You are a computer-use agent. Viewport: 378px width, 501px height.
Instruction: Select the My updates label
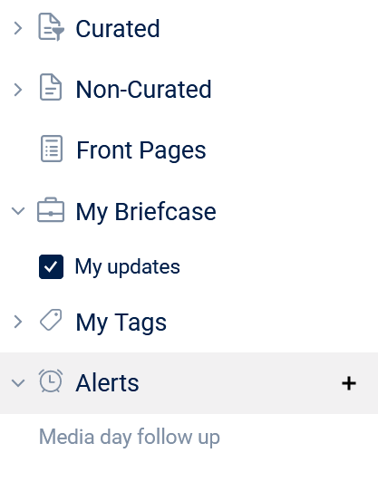tap(127, 267)
